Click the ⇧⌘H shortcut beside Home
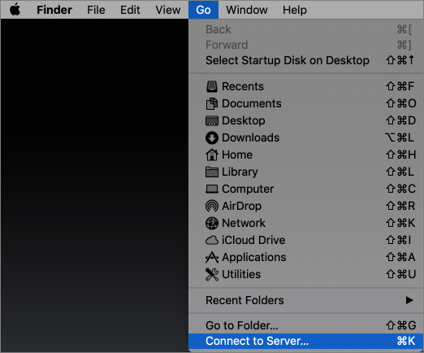Image resolution: width=424 pixels, height=353 pixels. [x=401, y=155]
